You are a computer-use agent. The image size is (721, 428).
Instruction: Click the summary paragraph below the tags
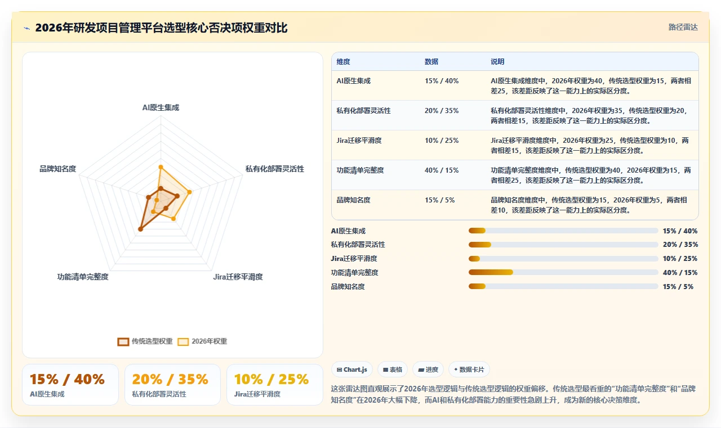[514, 395]
